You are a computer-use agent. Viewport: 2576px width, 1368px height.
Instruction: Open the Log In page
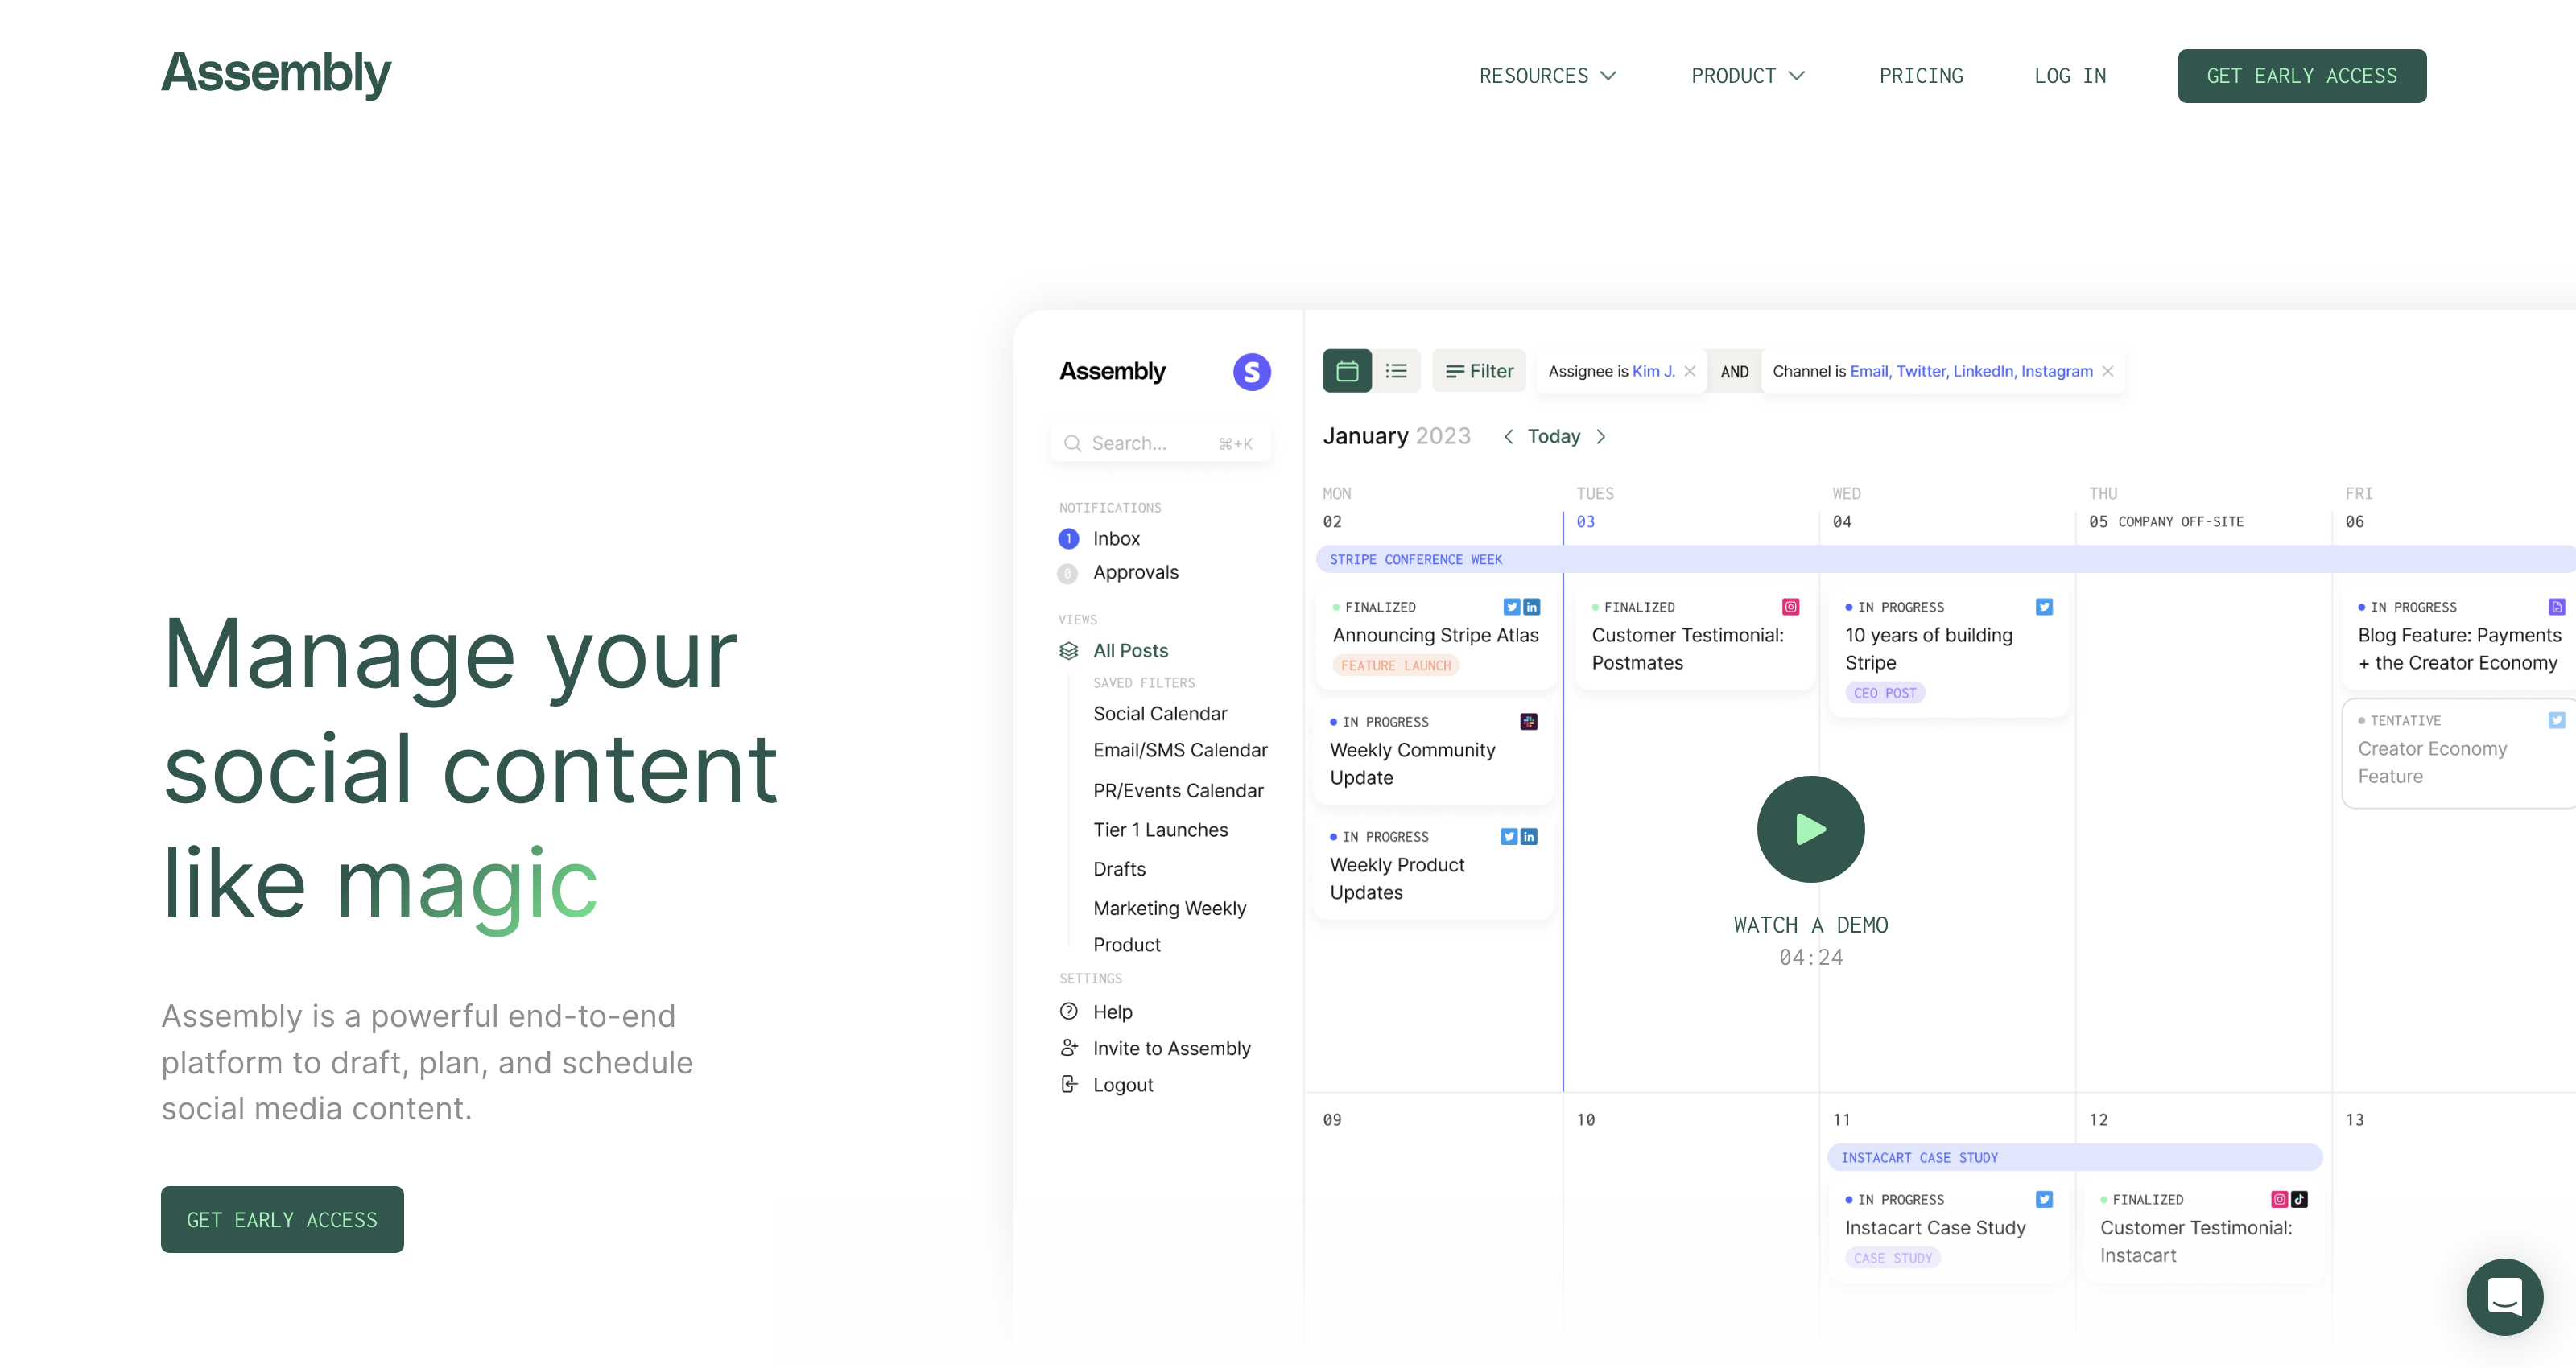(x=2070, y=76)
